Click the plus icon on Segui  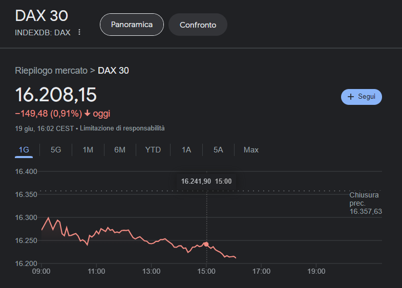point(351,97)
